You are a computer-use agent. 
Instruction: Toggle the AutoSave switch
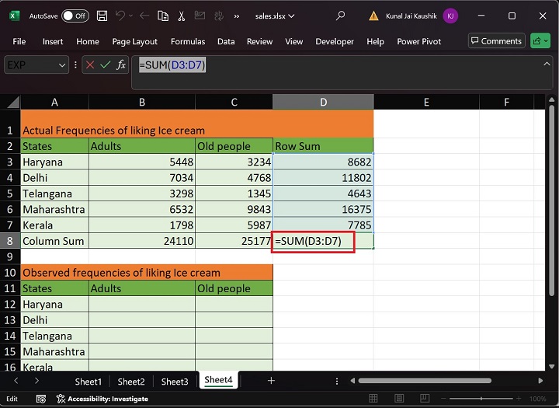coord(75,16)
